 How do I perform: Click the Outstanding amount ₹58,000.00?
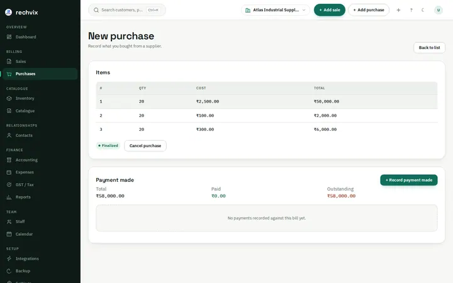341,196
